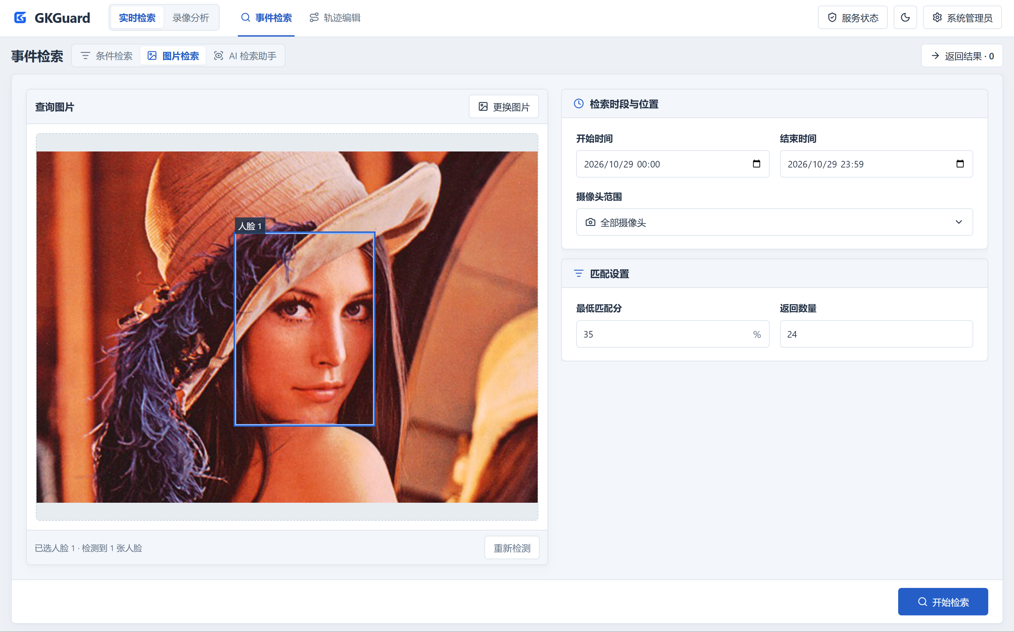Click the magnifier icon in 开始检索
This screenshot has height=632, width=1014.
pyautogui.click(x=923, y=602)
